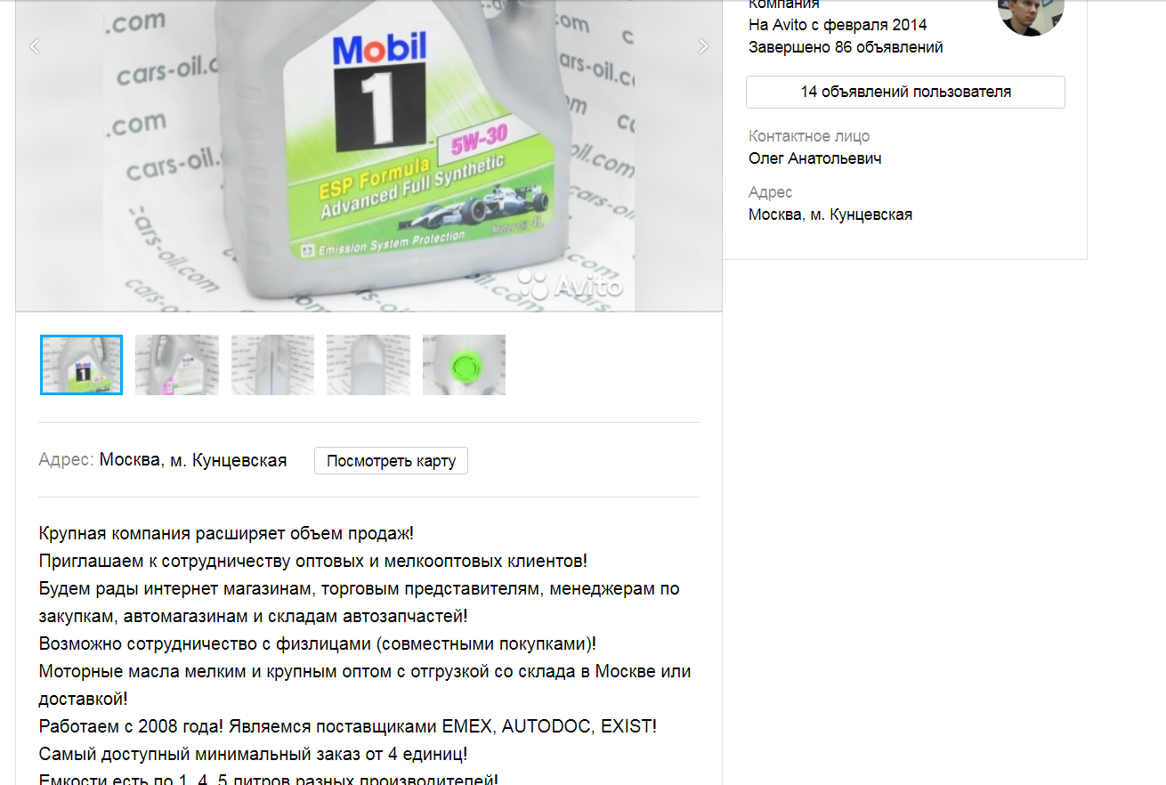Select the first Mobil 1 front thumbnail

click(x=81, y=365)
